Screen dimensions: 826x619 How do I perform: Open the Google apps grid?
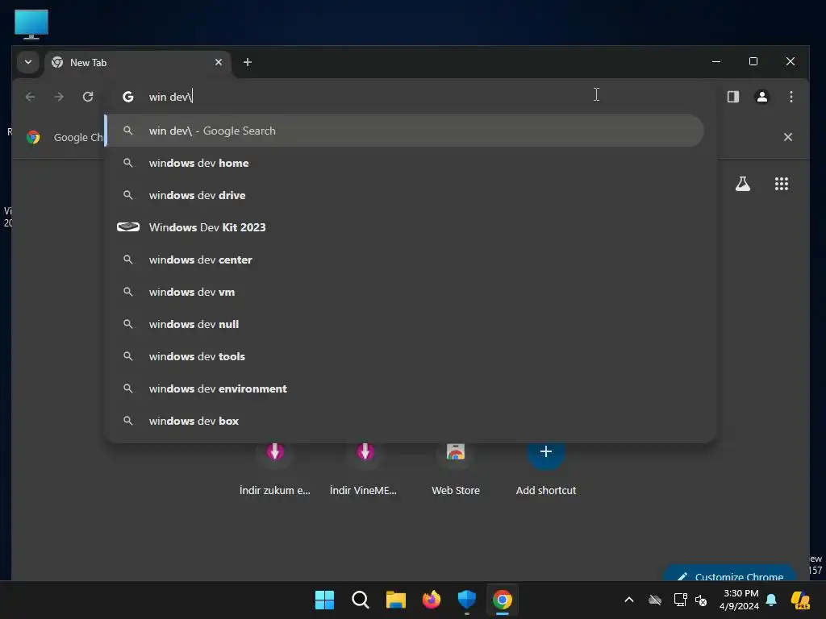781,184
